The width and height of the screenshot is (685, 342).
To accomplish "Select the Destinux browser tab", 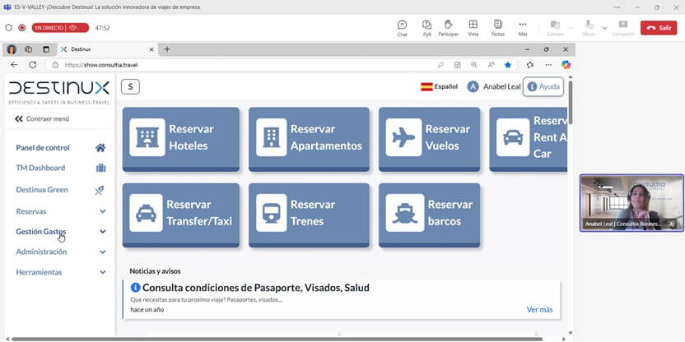I will point(108,49).
